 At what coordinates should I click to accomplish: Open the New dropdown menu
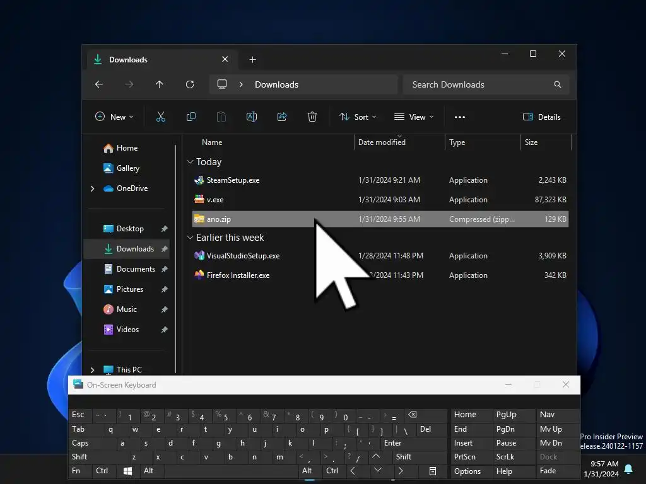click(115, 117)
